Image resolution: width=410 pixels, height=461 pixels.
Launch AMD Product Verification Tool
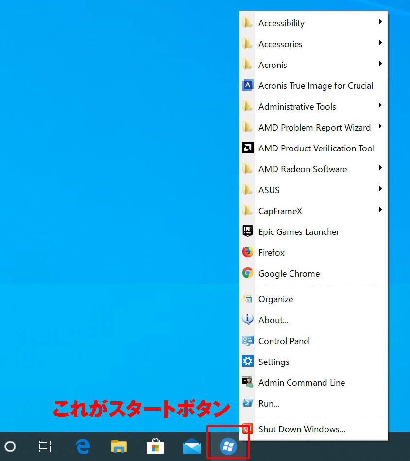313,148
